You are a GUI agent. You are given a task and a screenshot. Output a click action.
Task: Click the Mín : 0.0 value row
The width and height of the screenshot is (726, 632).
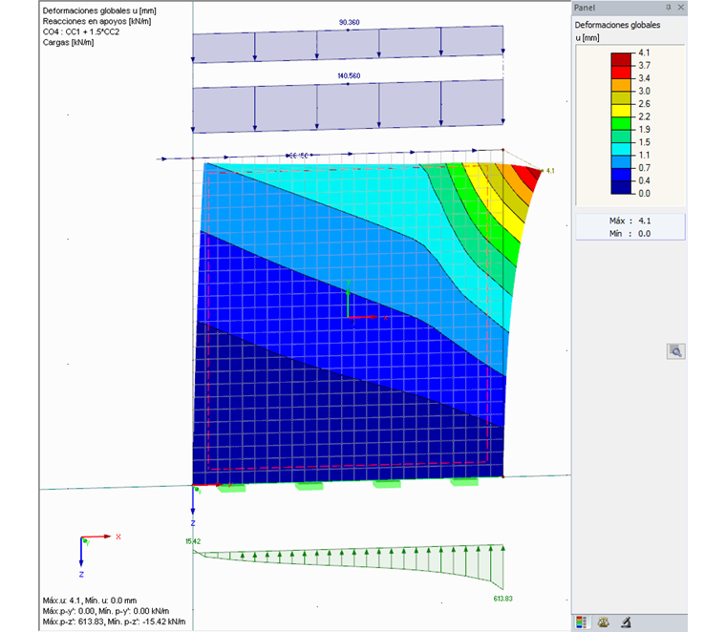click(630, 234)
